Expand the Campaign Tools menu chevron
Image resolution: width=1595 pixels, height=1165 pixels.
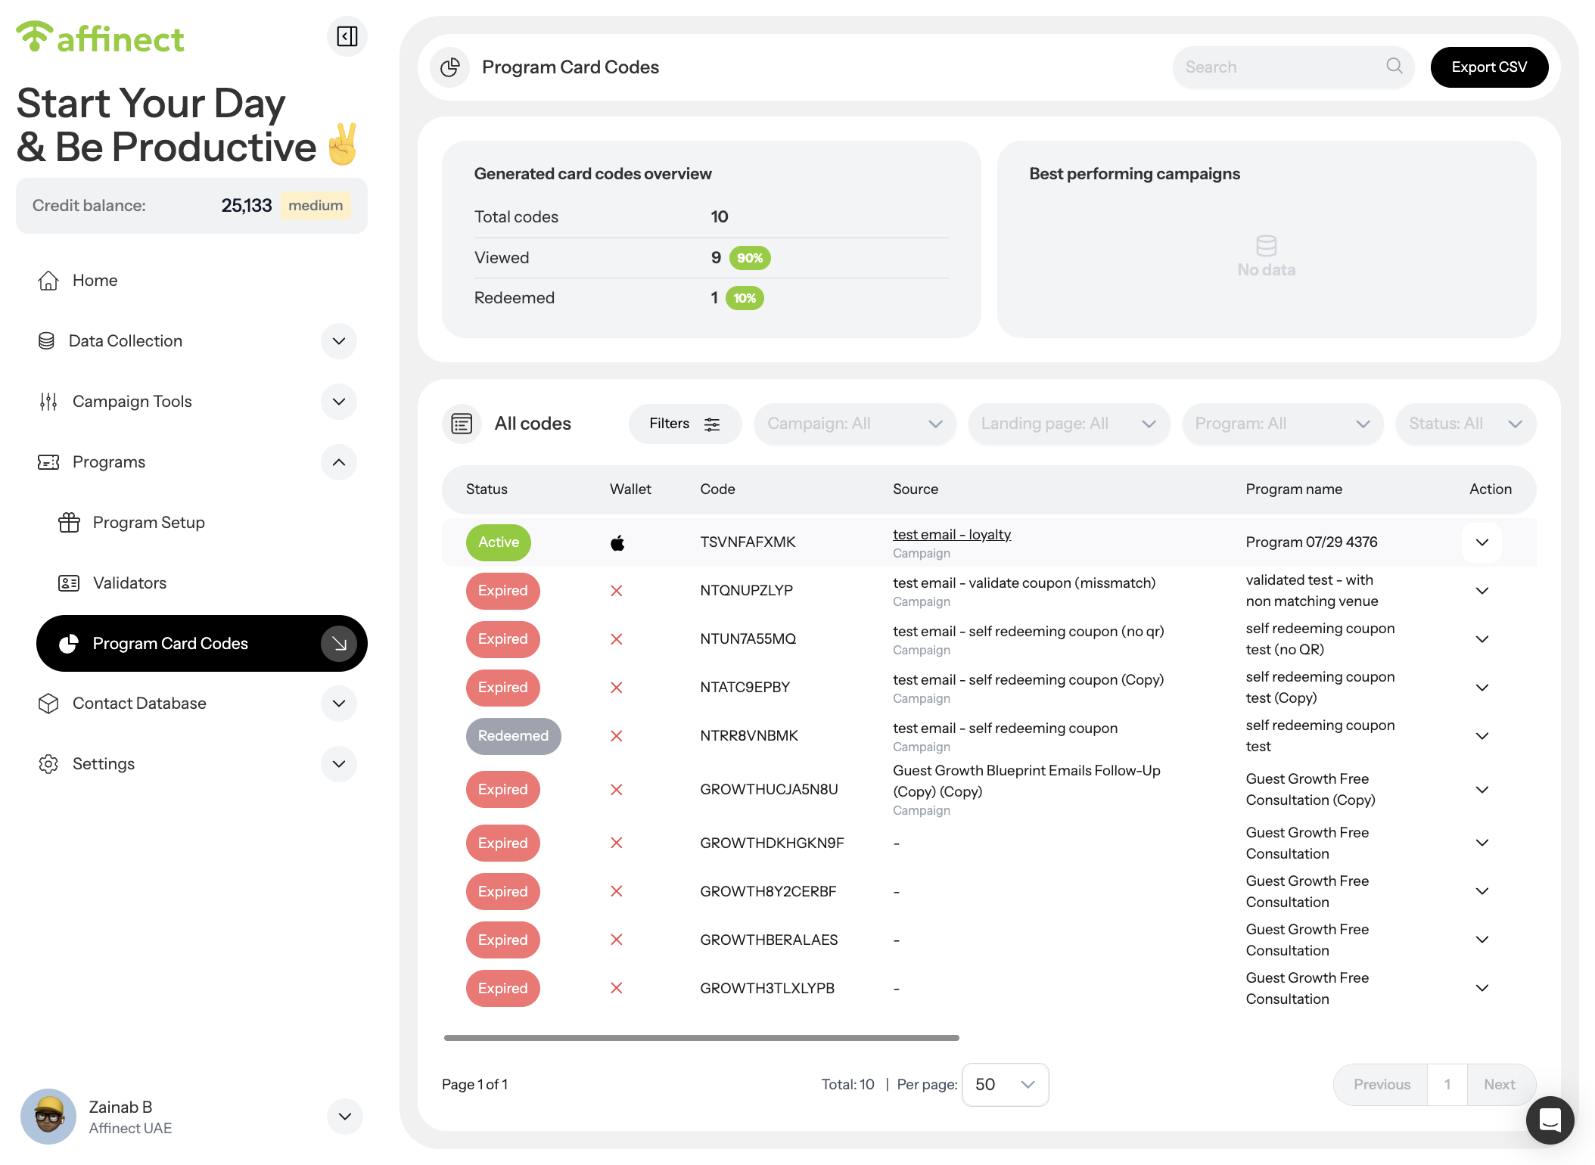pyautogui.click(x=339, y=402)
